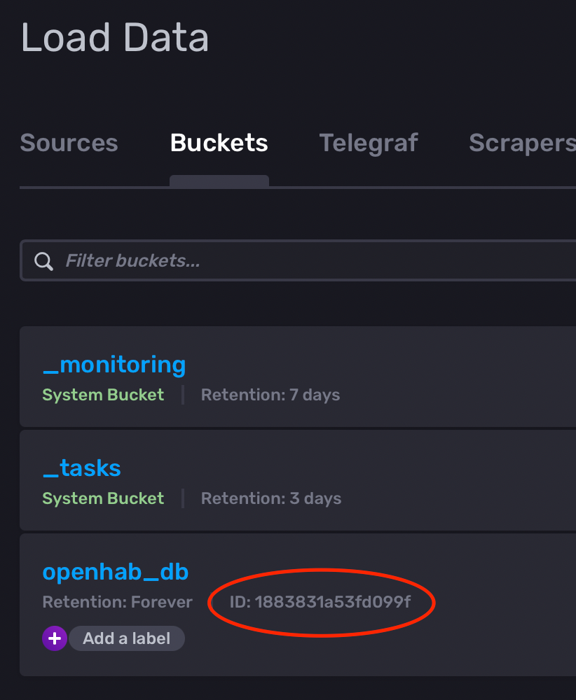Open the _monitoring bucket
576x700 pixels.
114,364
